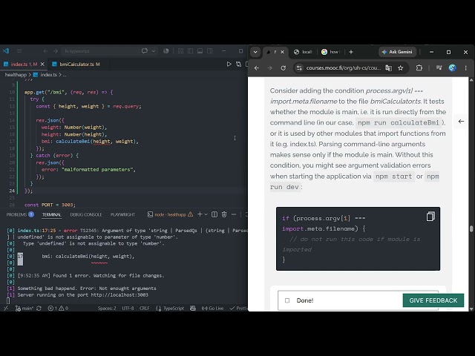Toggle the secondary side bar layout icon
The width and height of the screenshot is (475, 356).
(209, 51)
